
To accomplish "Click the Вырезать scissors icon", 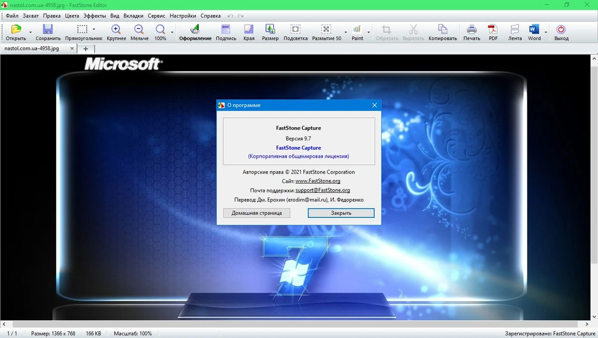I will pyautogui.click(x=413, y=29).
